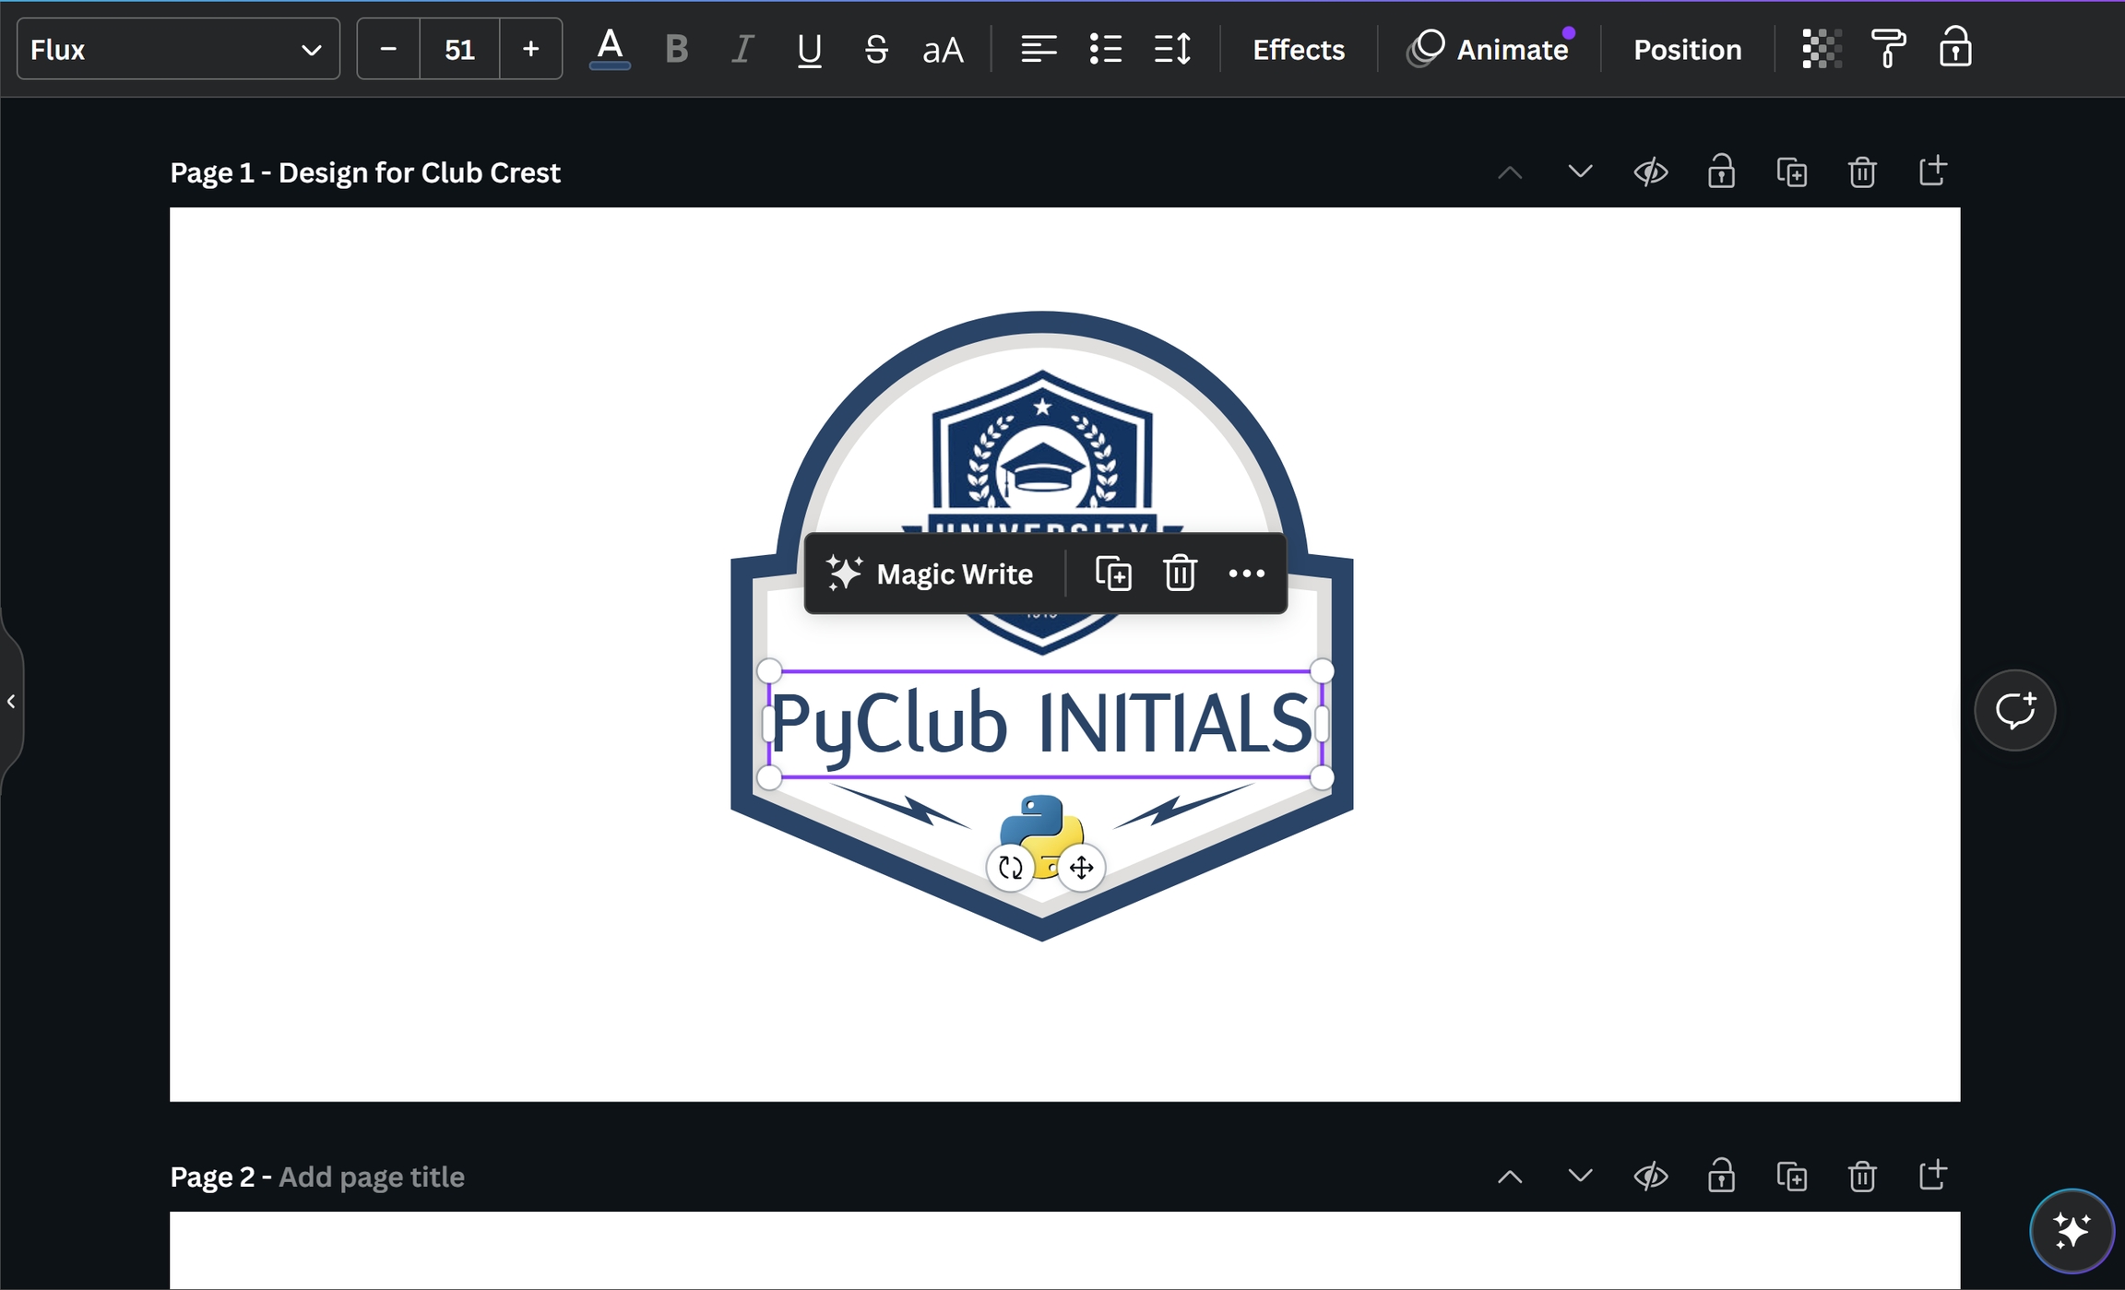This screenshot has width=2125, height=1290.
Task: Open the Canva assistant sparkle button
Action: (x=2072, y=1230)
